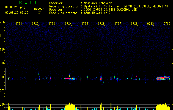Select the Ogata-vill. Akita-Pref. JAPAN coordinates text
Image resolution: width=173 pixels, height=110 pixels.
[x=126, y=6]
